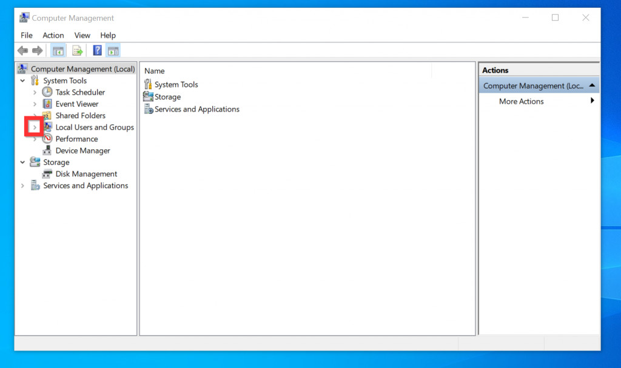Image resolution: width=621 pixels, height=368 pixels.
Task: Select Storage text in the Name list
Action: point(167,96)
